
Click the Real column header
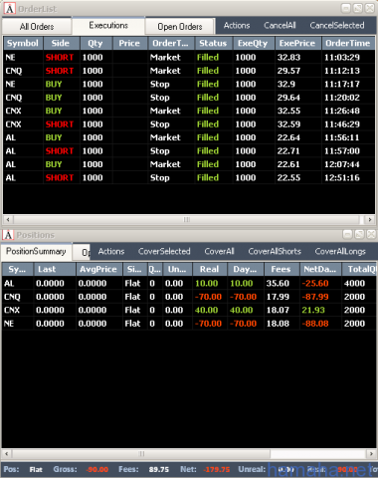click(x=210, y=269)
